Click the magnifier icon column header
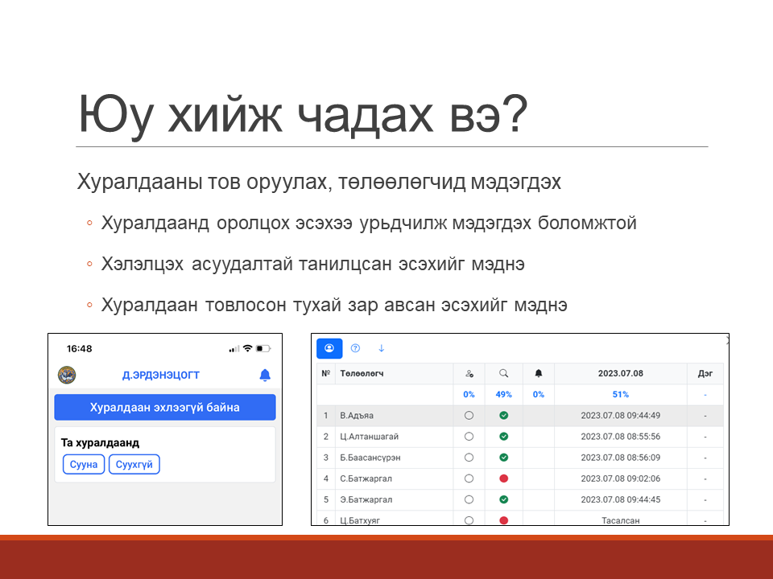The width and height of the screenshot is (773, 579). click(x=503, y=373)
